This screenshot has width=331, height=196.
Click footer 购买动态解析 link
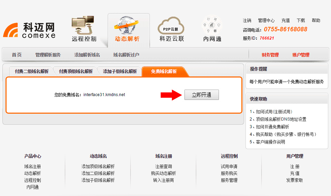point(163,173)
